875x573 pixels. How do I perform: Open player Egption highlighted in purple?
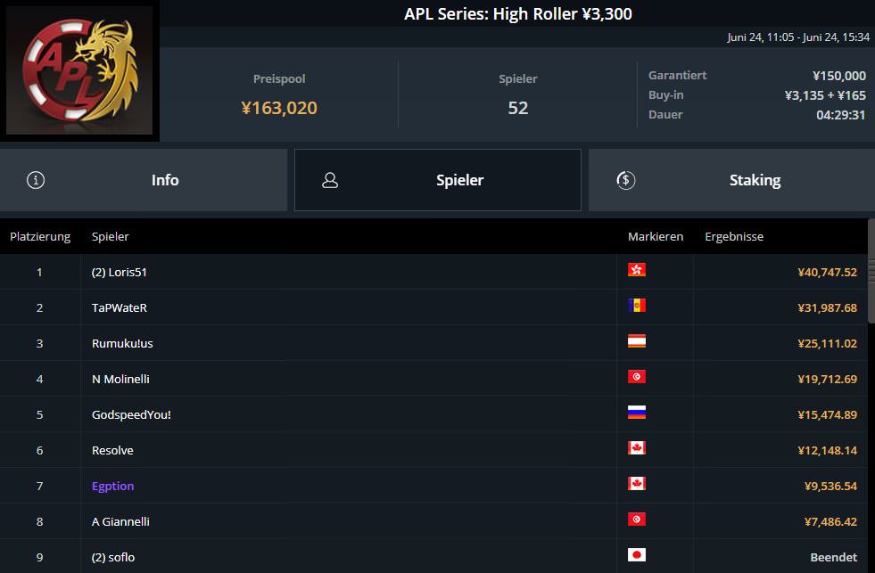(112, 486)
